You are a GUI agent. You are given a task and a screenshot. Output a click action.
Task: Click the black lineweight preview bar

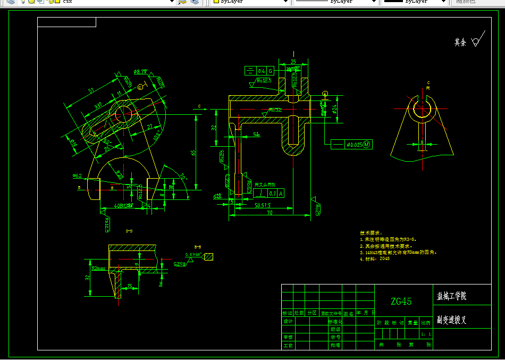point(393,1)
